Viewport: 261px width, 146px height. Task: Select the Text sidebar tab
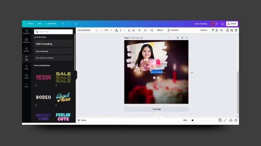[x=27, y=58]
